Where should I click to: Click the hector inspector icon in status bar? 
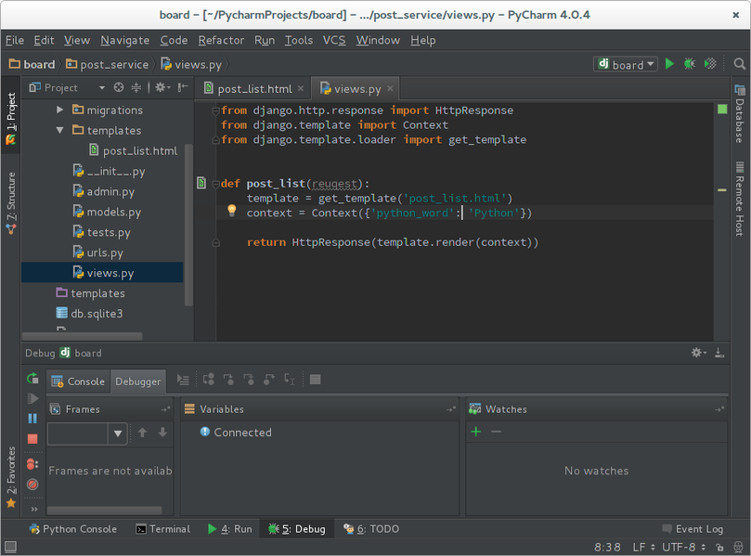point(738,547)
